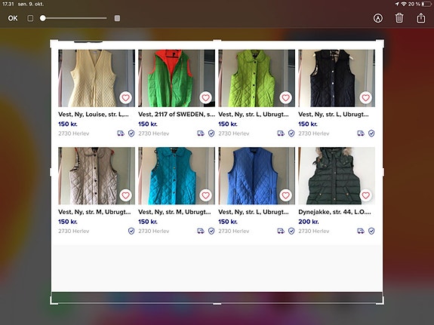Like the lime green vest
This screenshot has height=325, width=434.
point(285,97)
